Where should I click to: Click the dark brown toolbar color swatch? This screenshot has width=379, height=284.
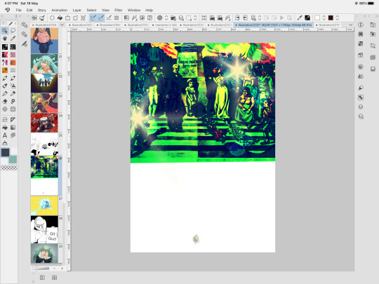[x=331, y=18]
